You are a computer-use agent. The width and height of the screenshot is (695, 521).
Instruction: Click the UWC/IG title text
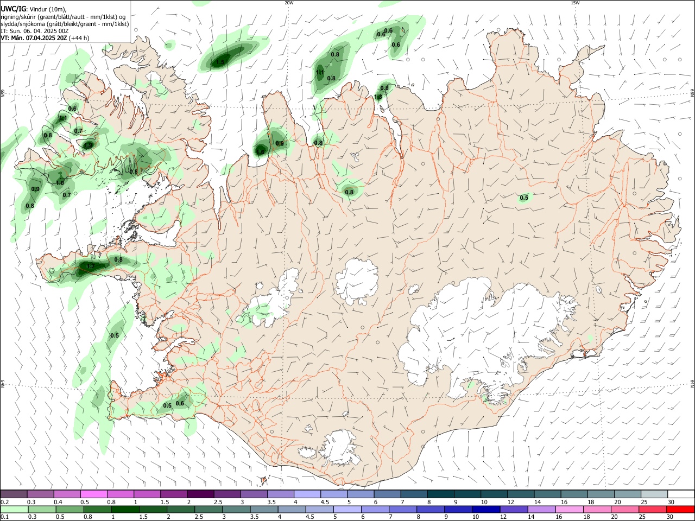pyautogui.click(x=13, y=9)
